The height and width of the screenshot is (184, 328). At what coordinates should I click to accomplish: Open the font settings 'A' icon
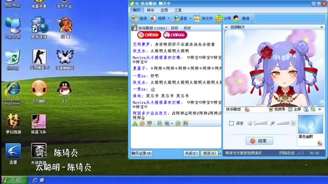click(135, 123)
